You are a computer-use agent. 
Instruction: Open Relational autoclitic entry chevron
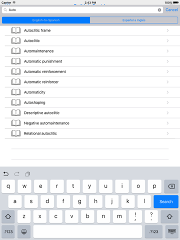coord(167,133)
